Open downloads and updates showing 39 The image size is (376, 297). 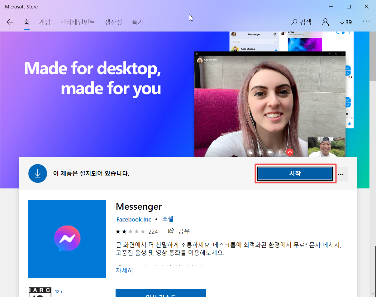346,22
